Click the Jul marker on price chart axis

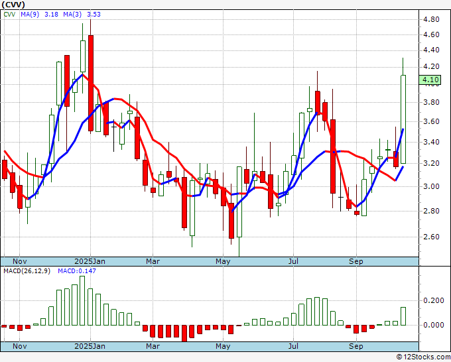pyautogui.click(x=292, y=261)
